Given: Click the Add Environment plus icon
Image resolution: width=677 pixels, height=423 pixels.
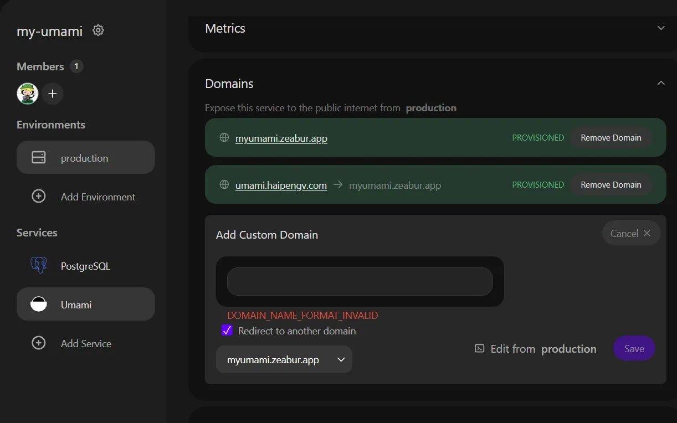Looking at the screenshot, I should tap(39, 197).
